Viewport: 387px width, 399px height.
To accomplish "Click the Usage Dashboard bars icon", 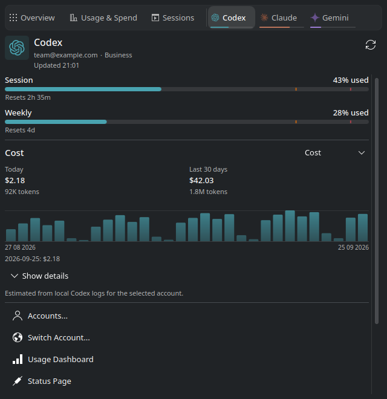I will (x=18, y=359).
